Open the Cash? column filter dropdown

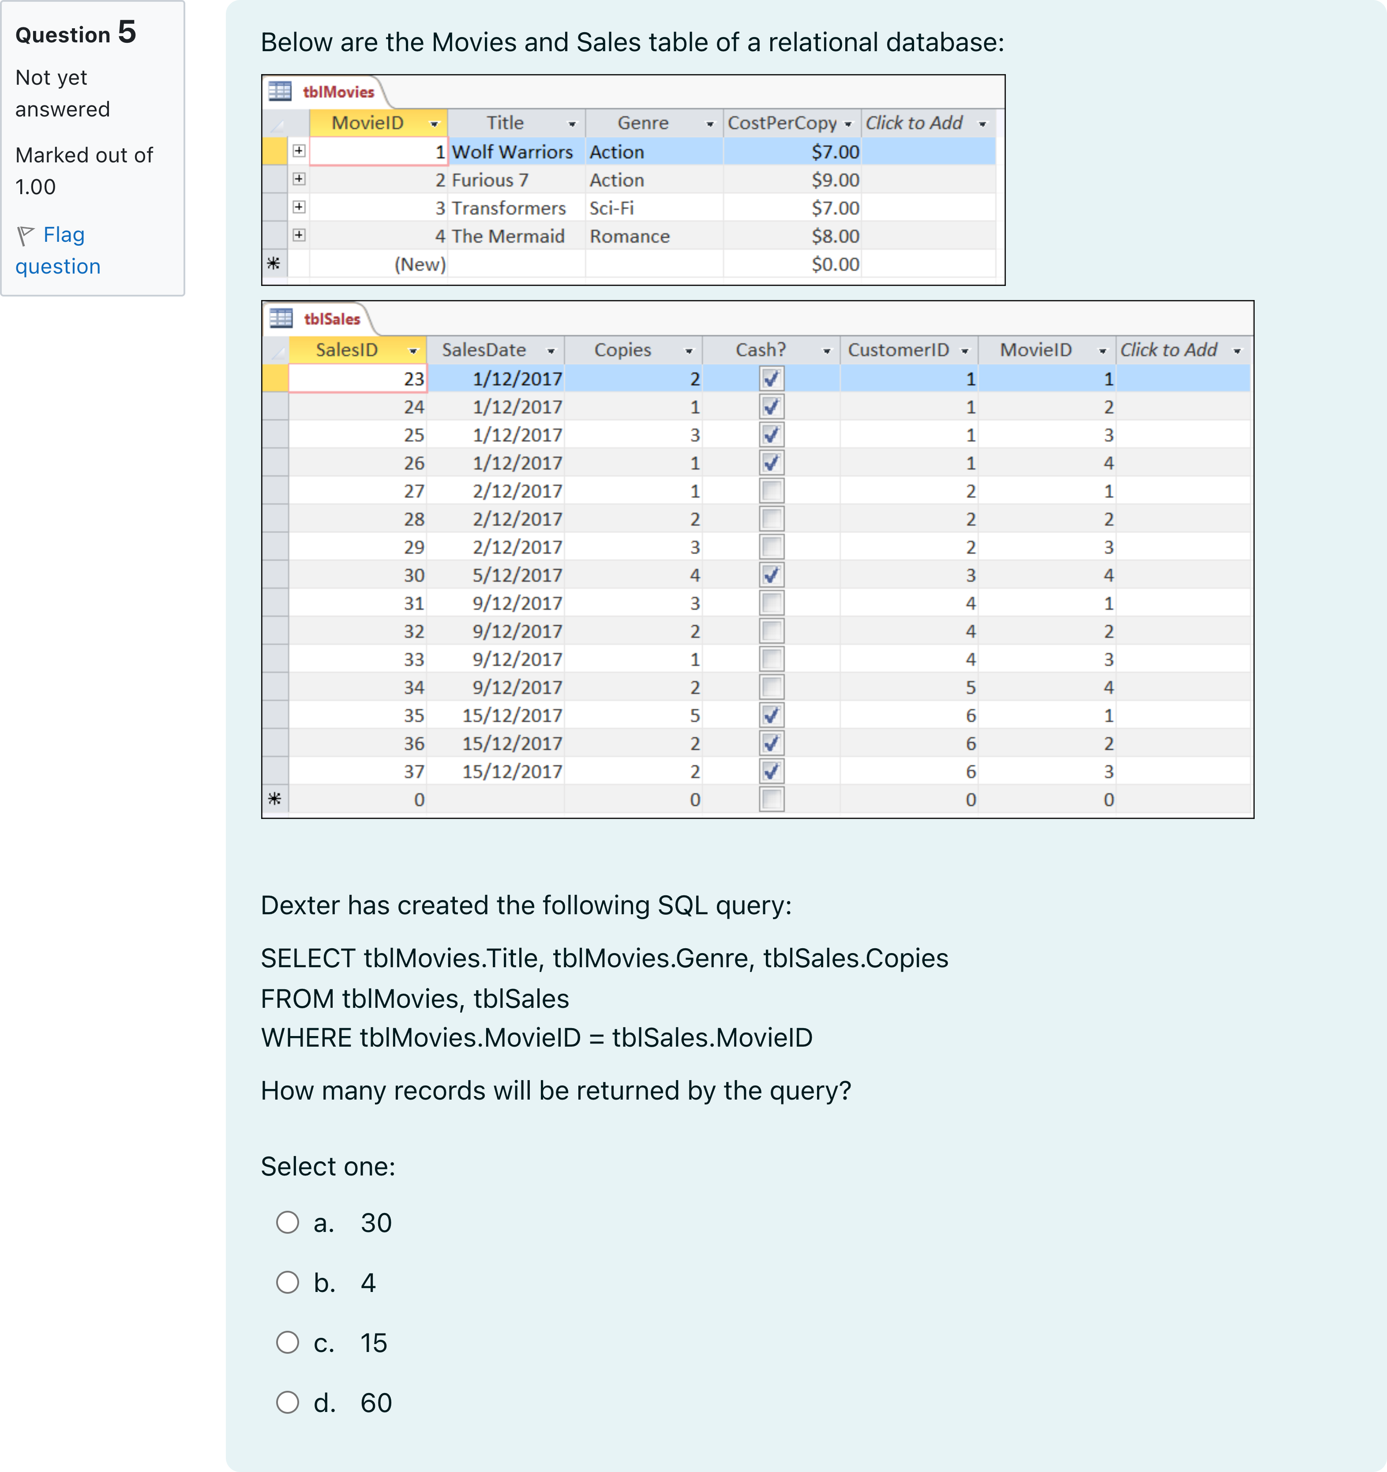click(x=827, y=351)
